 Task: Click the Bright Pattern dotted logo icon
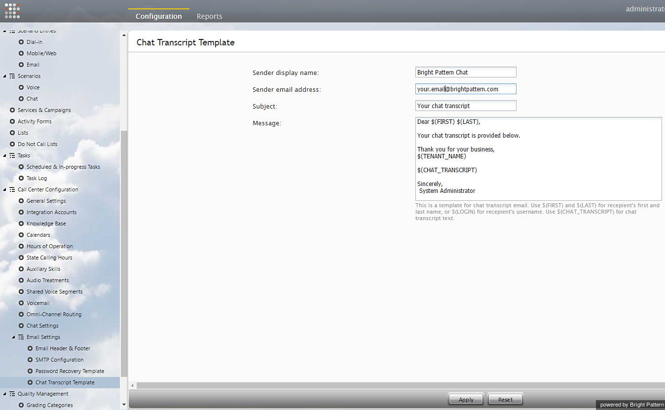(12, 11)
